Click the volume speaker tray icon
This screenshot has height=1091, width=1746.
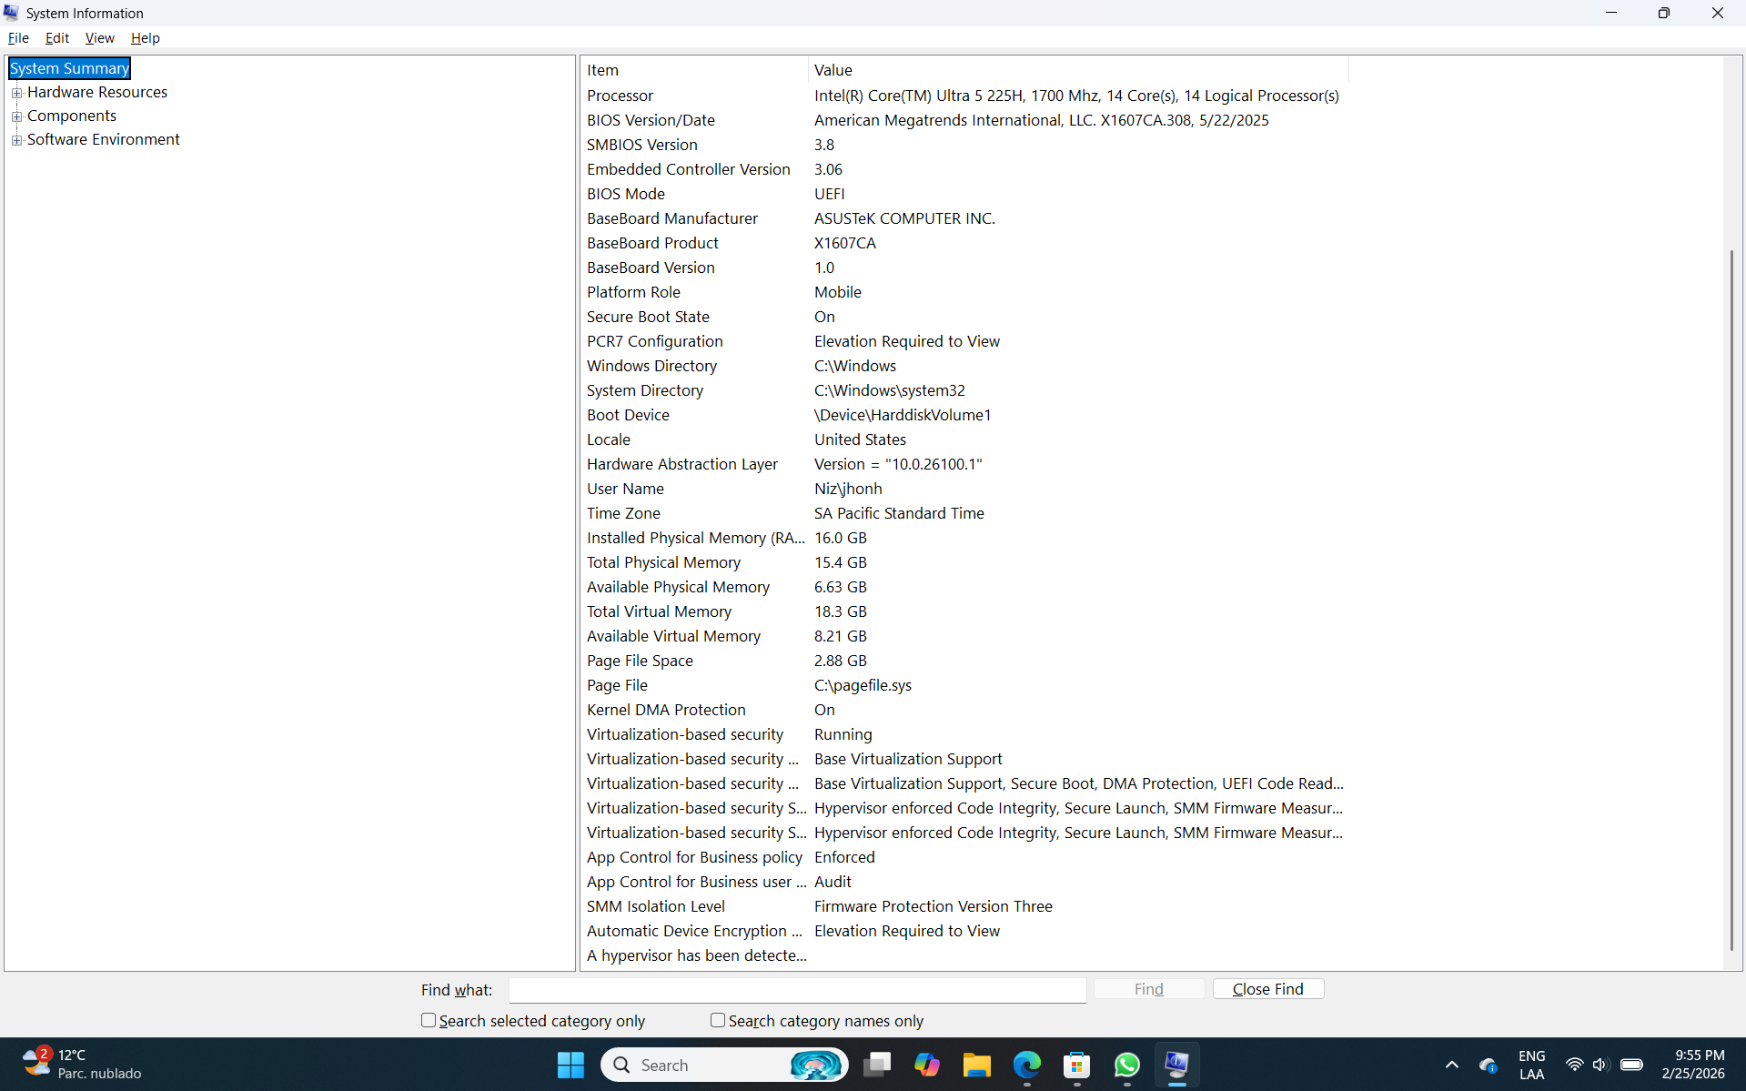click(x=1601, y=1065)
